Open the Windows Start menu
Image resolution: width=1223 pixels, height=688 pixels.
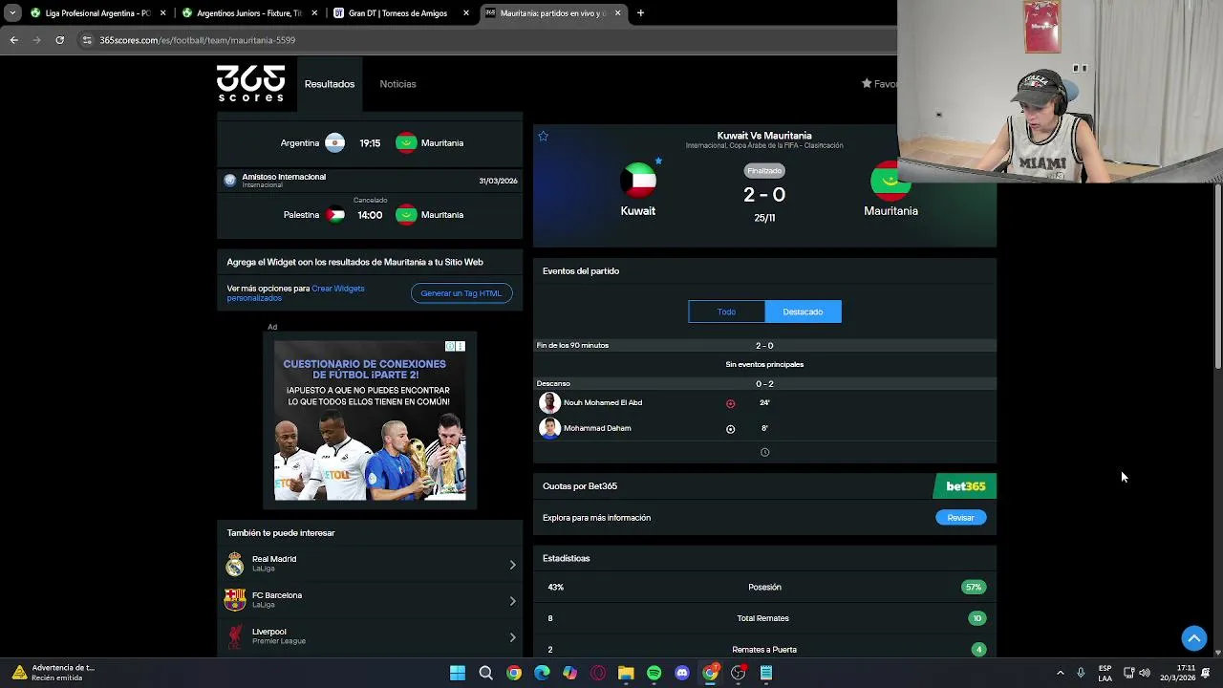[458, 674]
